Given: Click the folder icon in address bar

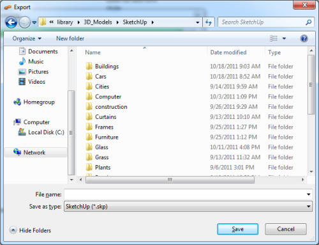Looking at the screenshot, I should (43, 22).
